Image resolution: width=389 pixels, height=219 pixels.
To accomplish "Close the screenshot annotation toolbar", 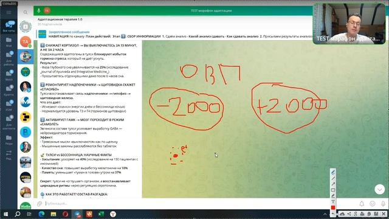I will [384, 214].
